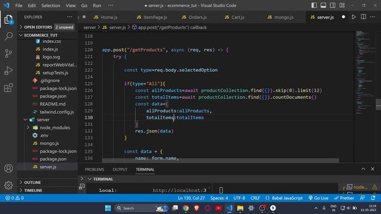Open the notifications bell in status bar
This screenshot has height=214, width=381.
[x=373, y=198]
